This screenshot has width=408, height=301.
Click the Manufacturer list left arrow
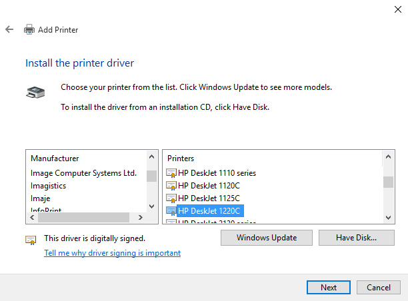coord(32,217)
